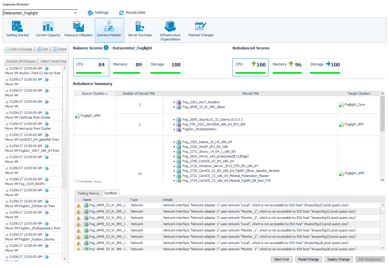Select the Storage balance score card
The height and width of the screenshot is (268, 389).
(x=165, y=67)
